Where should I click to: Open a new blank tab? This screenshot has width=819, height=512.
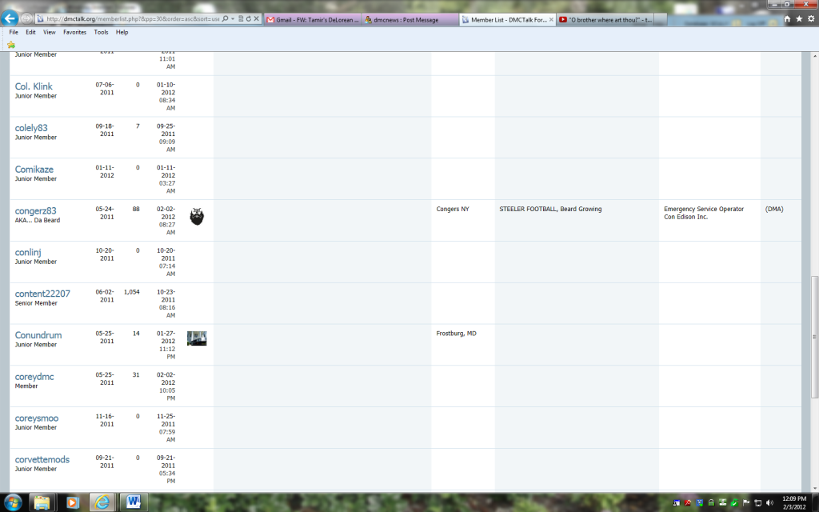click(x=660, y=20)
